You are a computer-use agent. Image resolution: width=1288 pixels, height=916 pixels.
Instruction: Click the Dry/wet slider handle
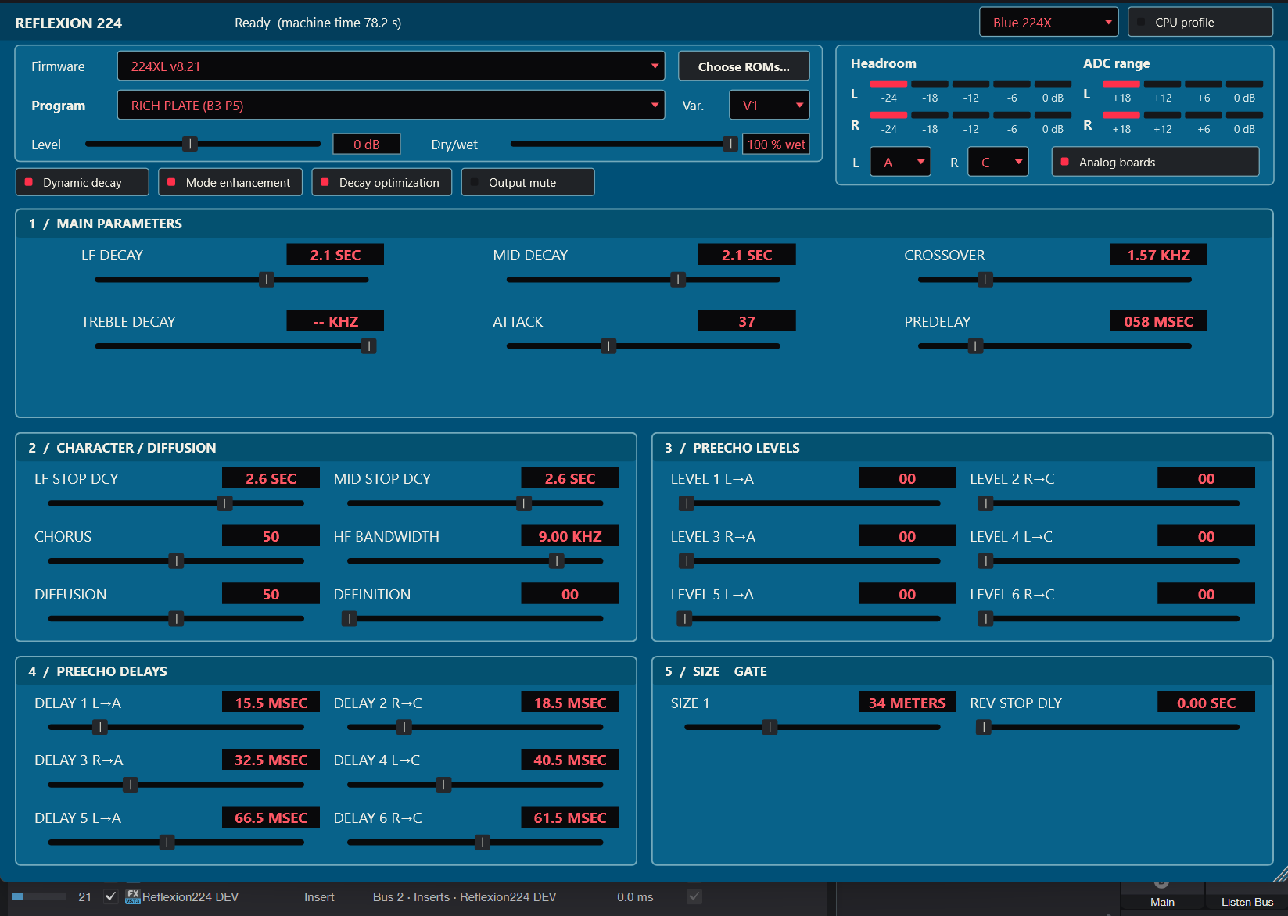click(730, 144)
